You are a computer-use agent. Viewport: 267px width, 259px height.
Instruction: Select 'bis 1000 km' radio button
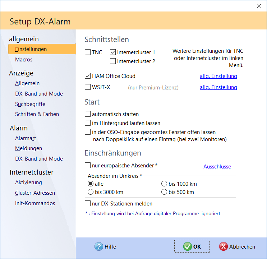tap(164, 184)
